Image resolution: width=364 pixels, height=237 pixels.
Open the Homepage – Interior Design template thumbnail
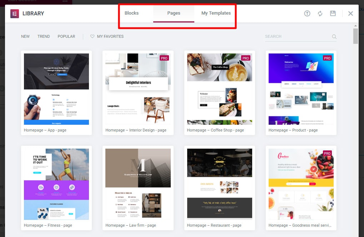pos(138,89)
